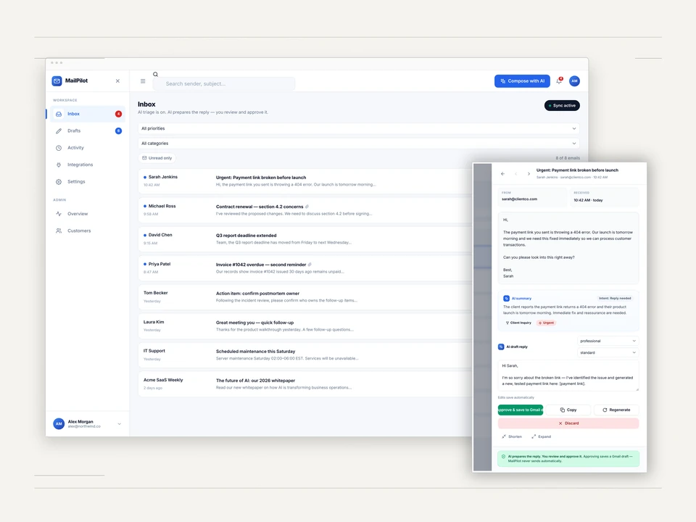Click the Sync active status pill
Screen dimensions: 696x522
562,106
